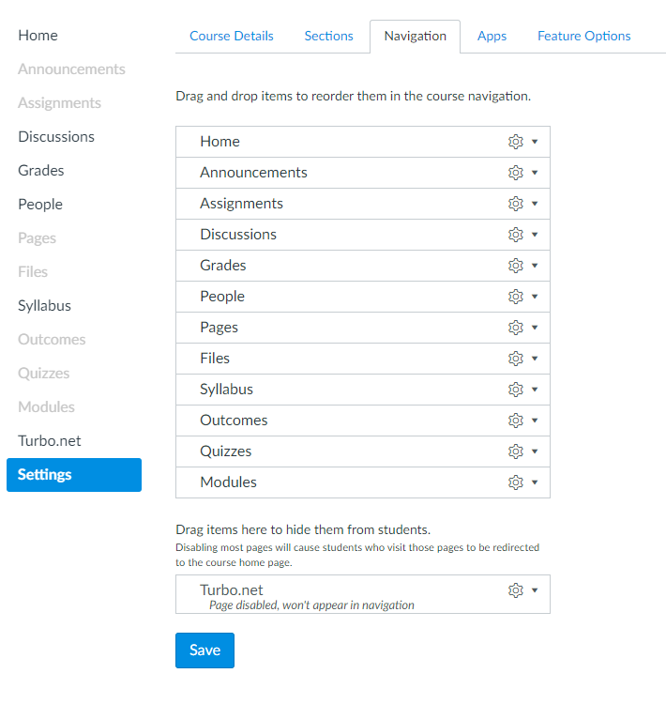The height and width of the screenshot is (704, 666).
Task: Open dropdown arrow next to Modules
Action: [x=535, y=482]
